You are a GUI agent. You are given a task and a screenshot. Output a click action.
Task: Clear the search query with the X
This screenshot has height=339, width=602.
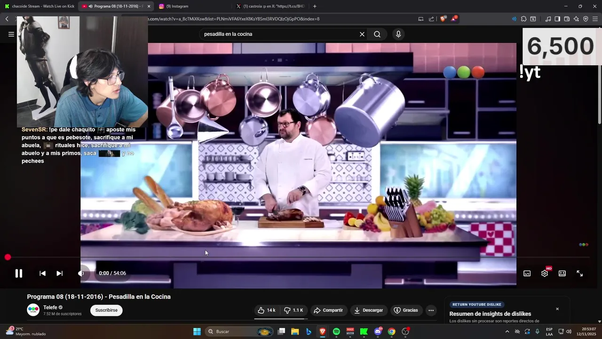tap(362, 34)
